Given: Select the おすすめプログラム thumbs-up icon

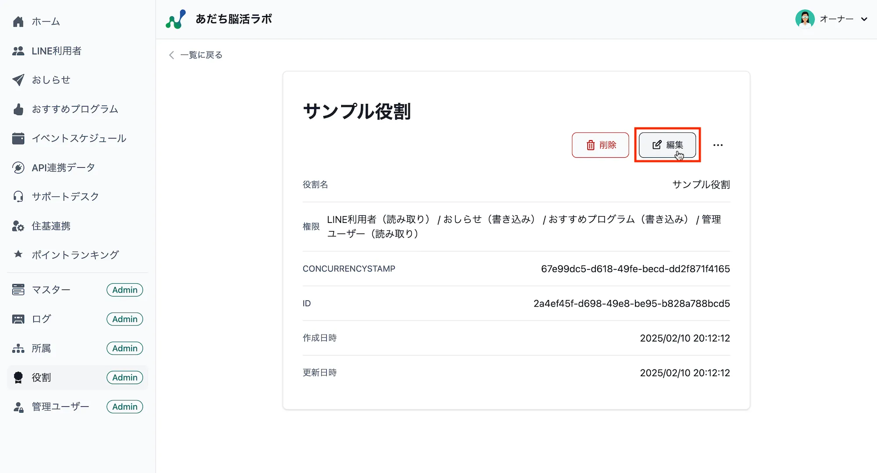Looking at the screenshot, I should coord(18,109).
